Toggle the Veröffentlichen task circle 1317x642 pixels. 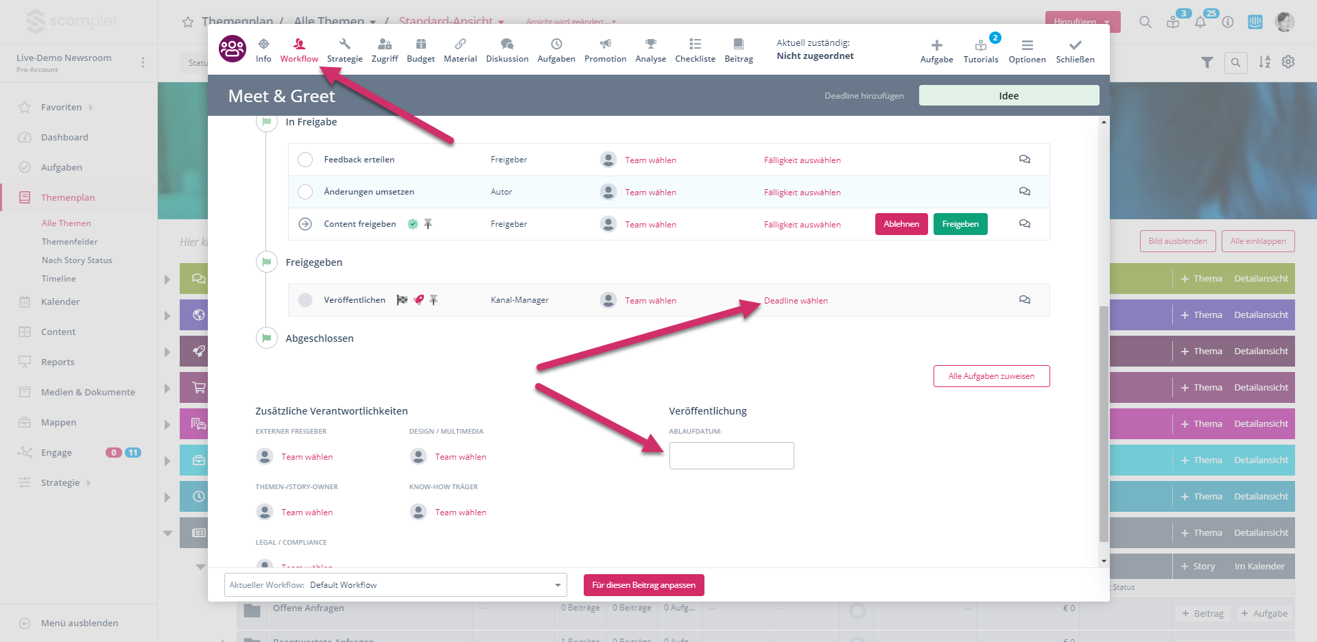tap(305, 300)
